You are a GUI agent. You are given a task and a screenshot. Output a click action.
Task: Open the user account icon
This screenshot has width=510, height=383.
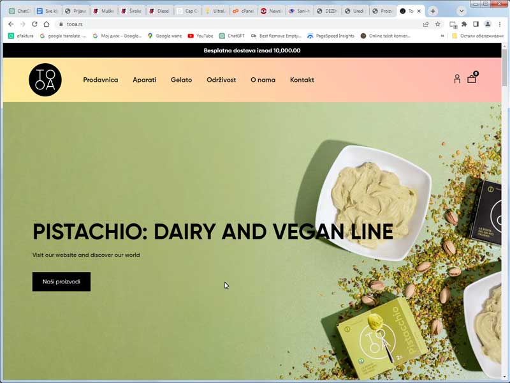457,79
